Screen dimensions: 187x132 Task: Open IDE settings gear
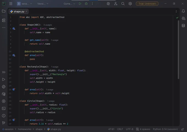click(x=130, y=4)
